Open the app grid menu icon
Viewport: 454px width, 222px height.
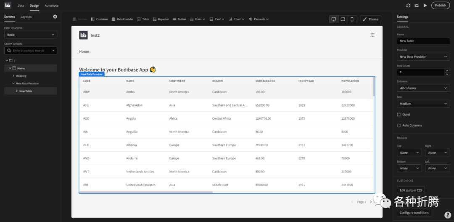[x=372, y=35]
